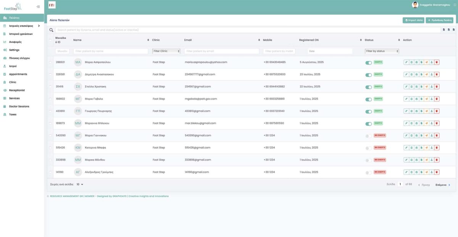Screen dimensions: 458x237
Task: Open the Filter Clinic dropdown
Action: tap(166, 51)
